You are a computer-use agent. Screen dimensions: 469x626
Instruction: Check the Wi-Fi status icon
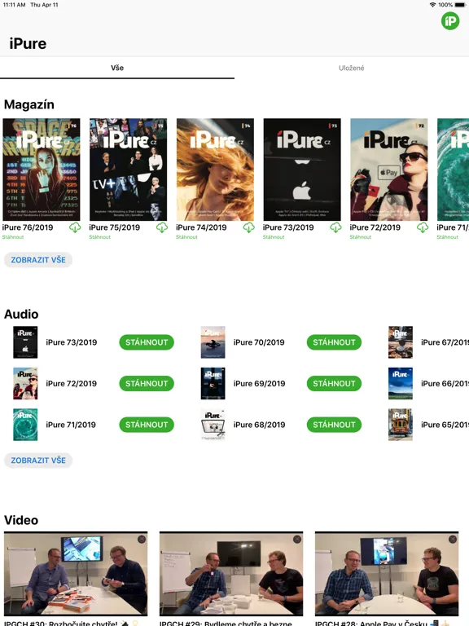coord(432,5)
